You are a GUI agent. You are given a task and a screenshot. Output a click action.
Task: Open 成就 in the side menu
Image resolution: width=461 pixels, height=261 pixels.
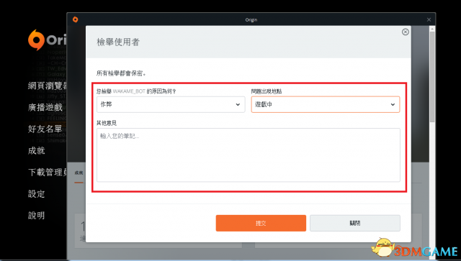tap(37, 150)
